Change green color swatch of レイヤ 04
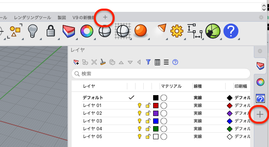Image resolution: width=269 pixels, height=147 pixels. pos(156,129)
